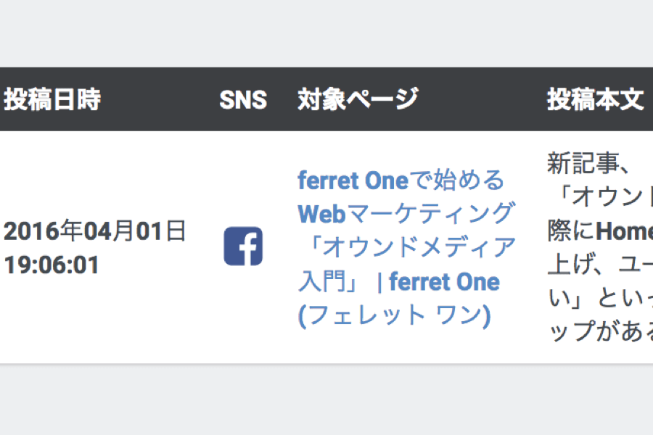Open the (フェレット ワン) link text
The height and width of the screenshot is (435, 653).
tap(395, 315)
